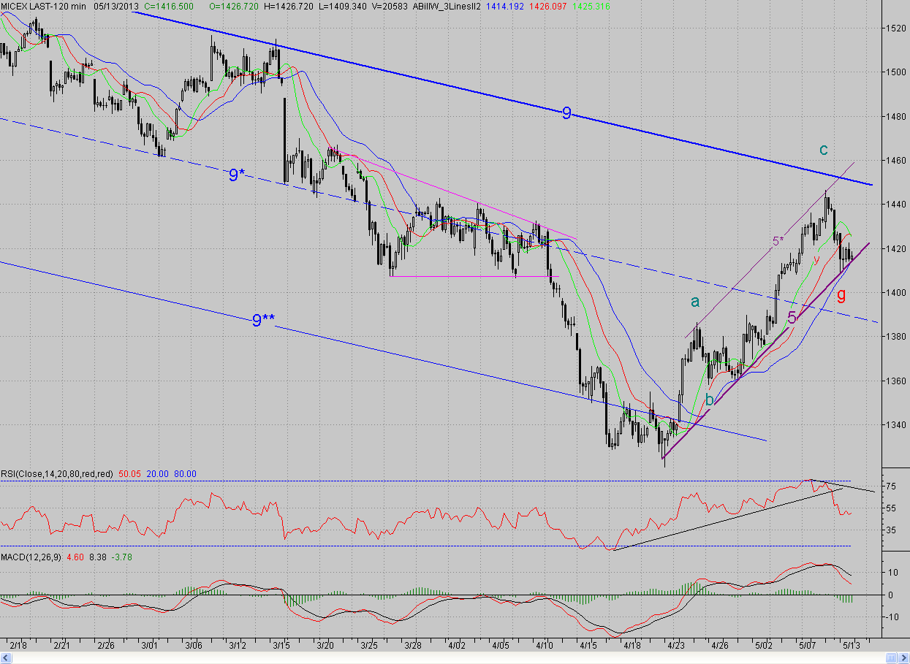Screen dimensions: 910x664
Task: Select the bold blue channel line label 9
Action: coord(566,113)
